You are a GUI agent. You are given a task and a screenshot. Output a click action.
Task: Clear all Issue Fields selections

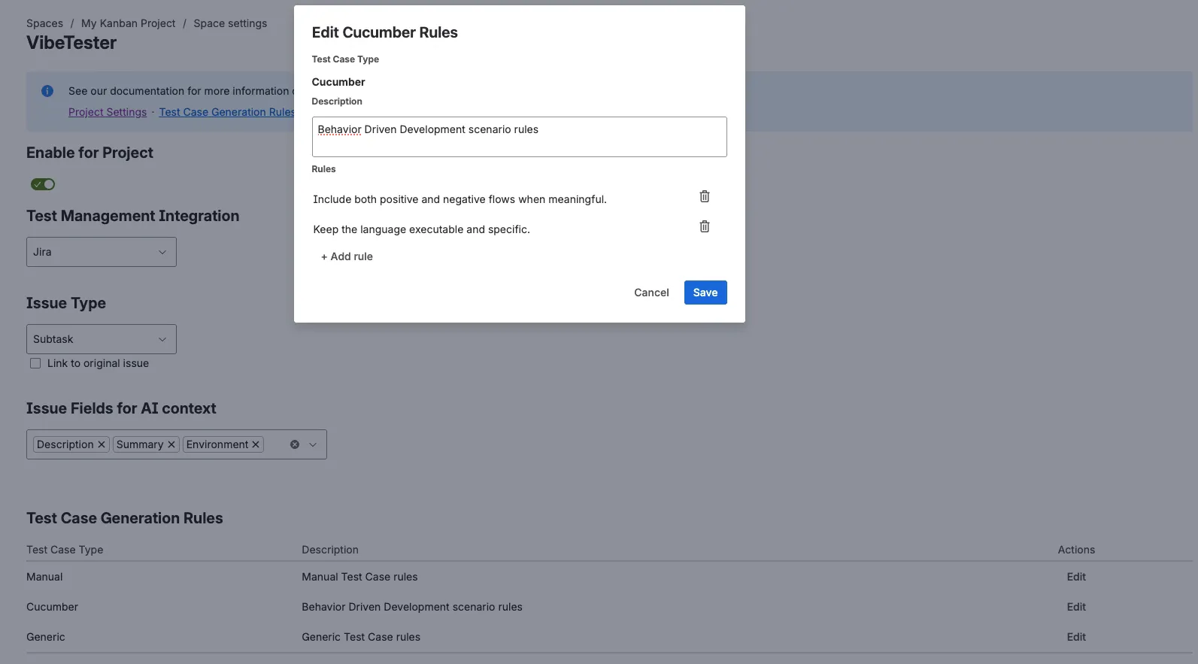295,444
